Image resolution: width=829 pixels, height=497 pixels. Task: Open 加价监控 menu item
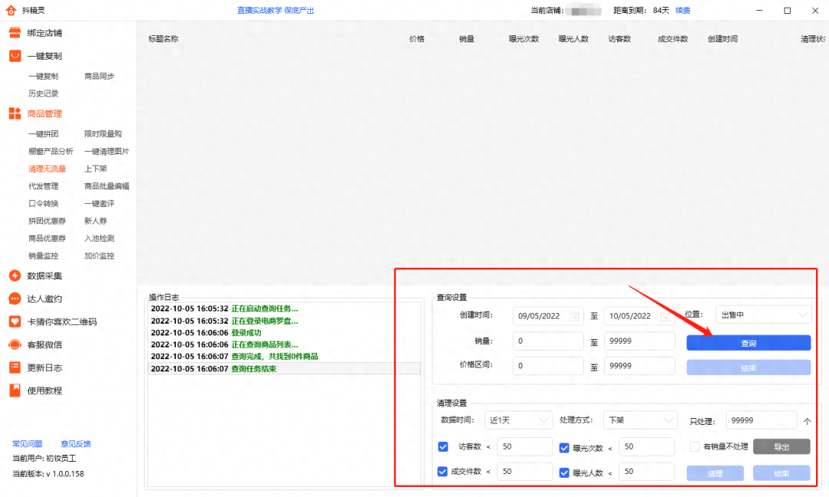(99, 255)
